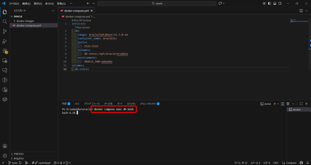311x165 pixels.
Task: Open the Run and Debug view
Action: pyautogui.click(x=5, y=41)
